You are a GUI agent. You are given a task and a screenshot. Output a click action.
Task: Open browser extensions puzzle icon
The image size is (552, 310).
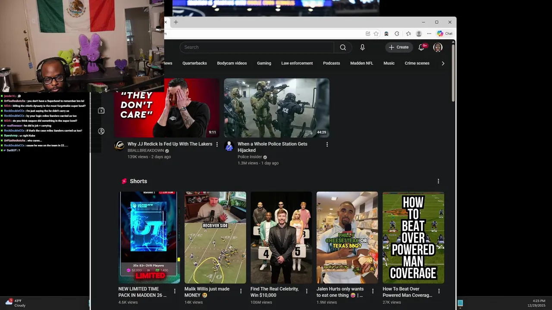coord(397,34)
